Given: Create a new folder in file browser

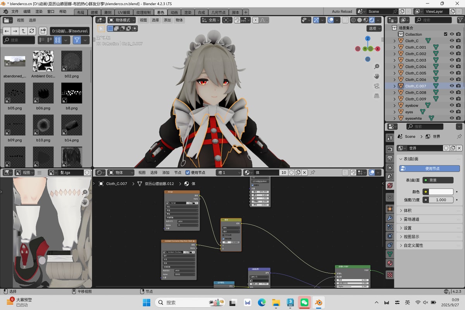Looking at the screenshot, I should click(x=43, y=31).
